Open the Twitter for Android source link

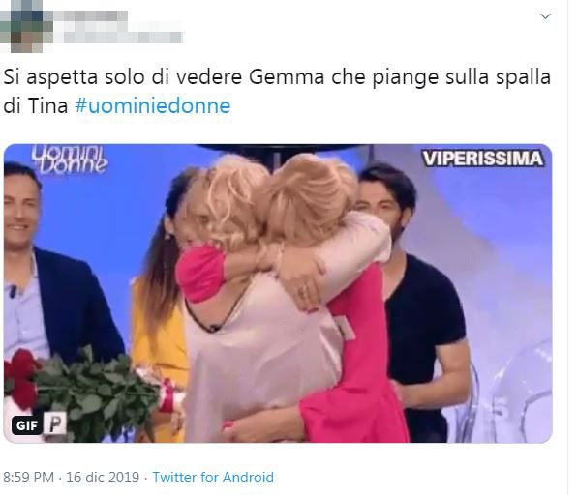pyautogui.click(x=213, y=478)
